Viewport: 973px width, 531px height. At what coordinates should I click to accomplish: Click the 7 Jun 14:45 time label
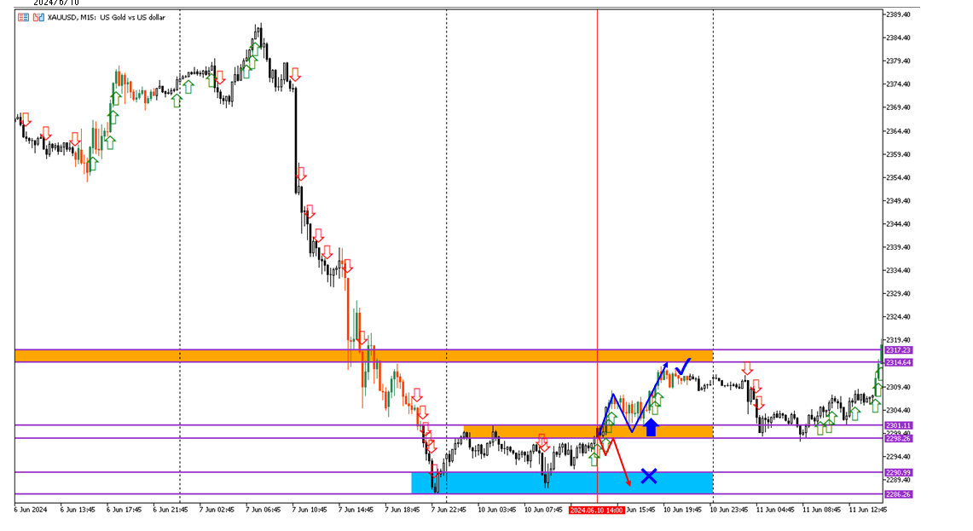(x=356, y=510)
